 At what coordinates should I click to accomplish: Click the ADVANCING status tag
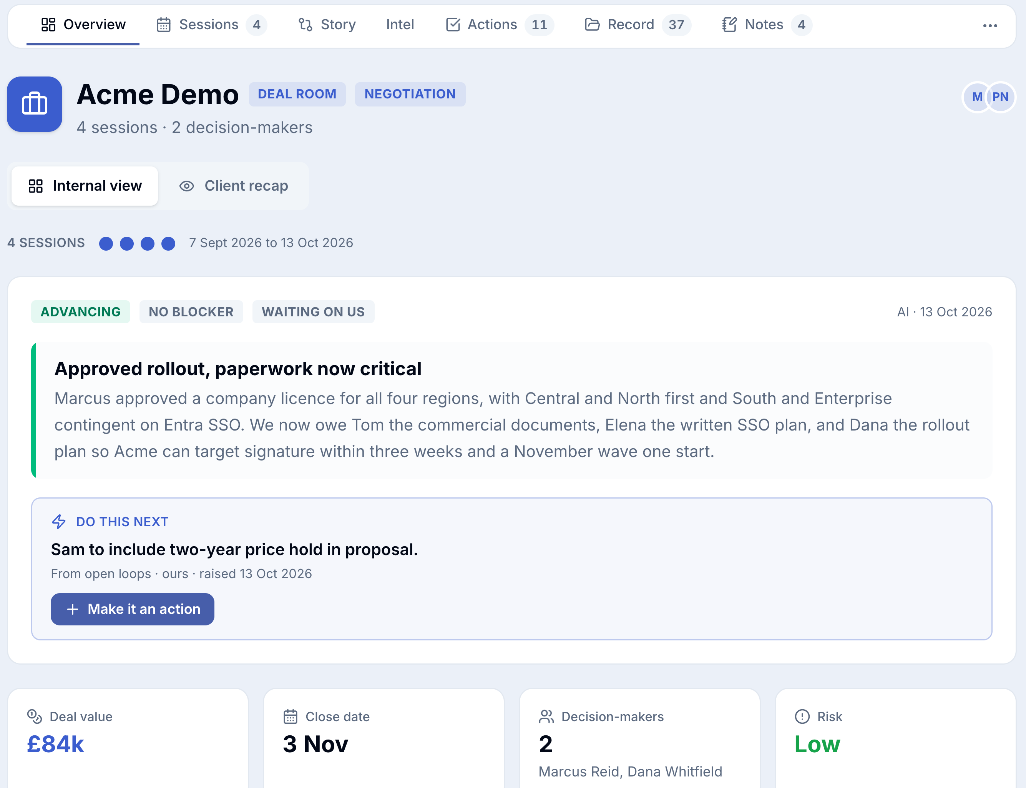pos(81,312)
